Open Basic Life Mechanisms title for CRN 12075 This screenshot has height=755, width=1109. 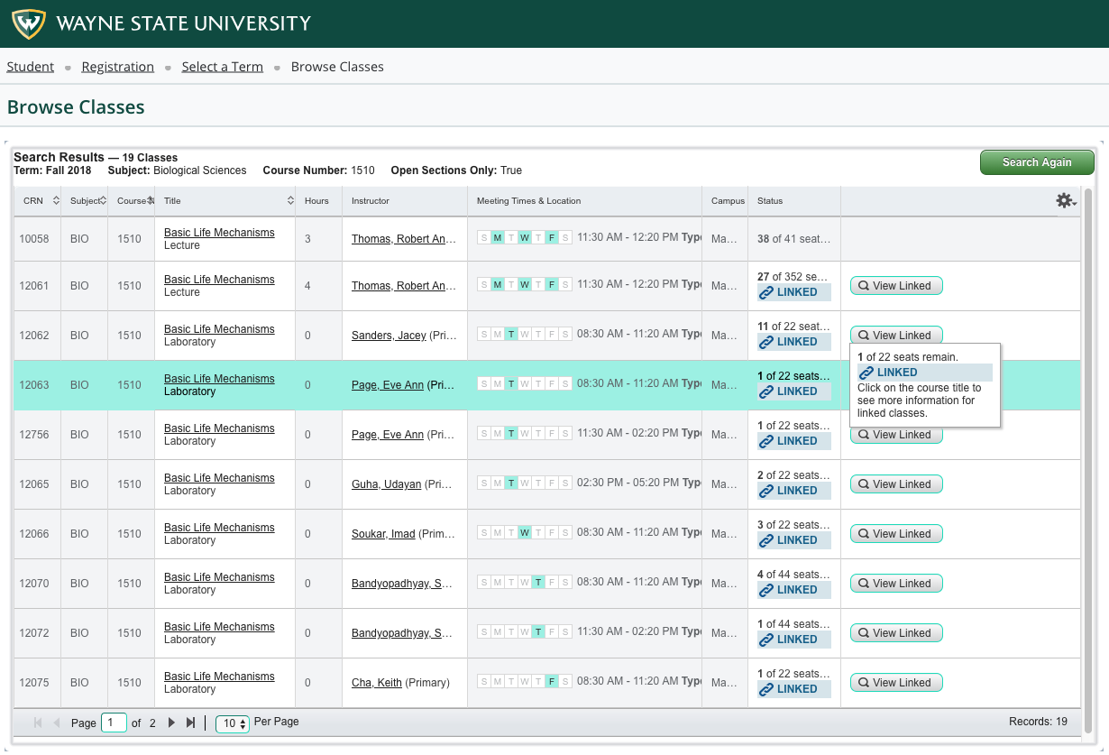click(219, 677)
